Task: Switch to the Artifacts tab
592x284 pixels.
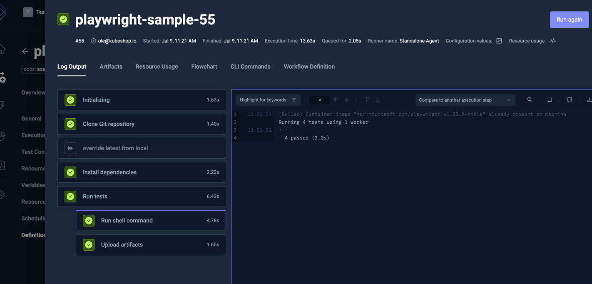Action: tap(111, 67)
